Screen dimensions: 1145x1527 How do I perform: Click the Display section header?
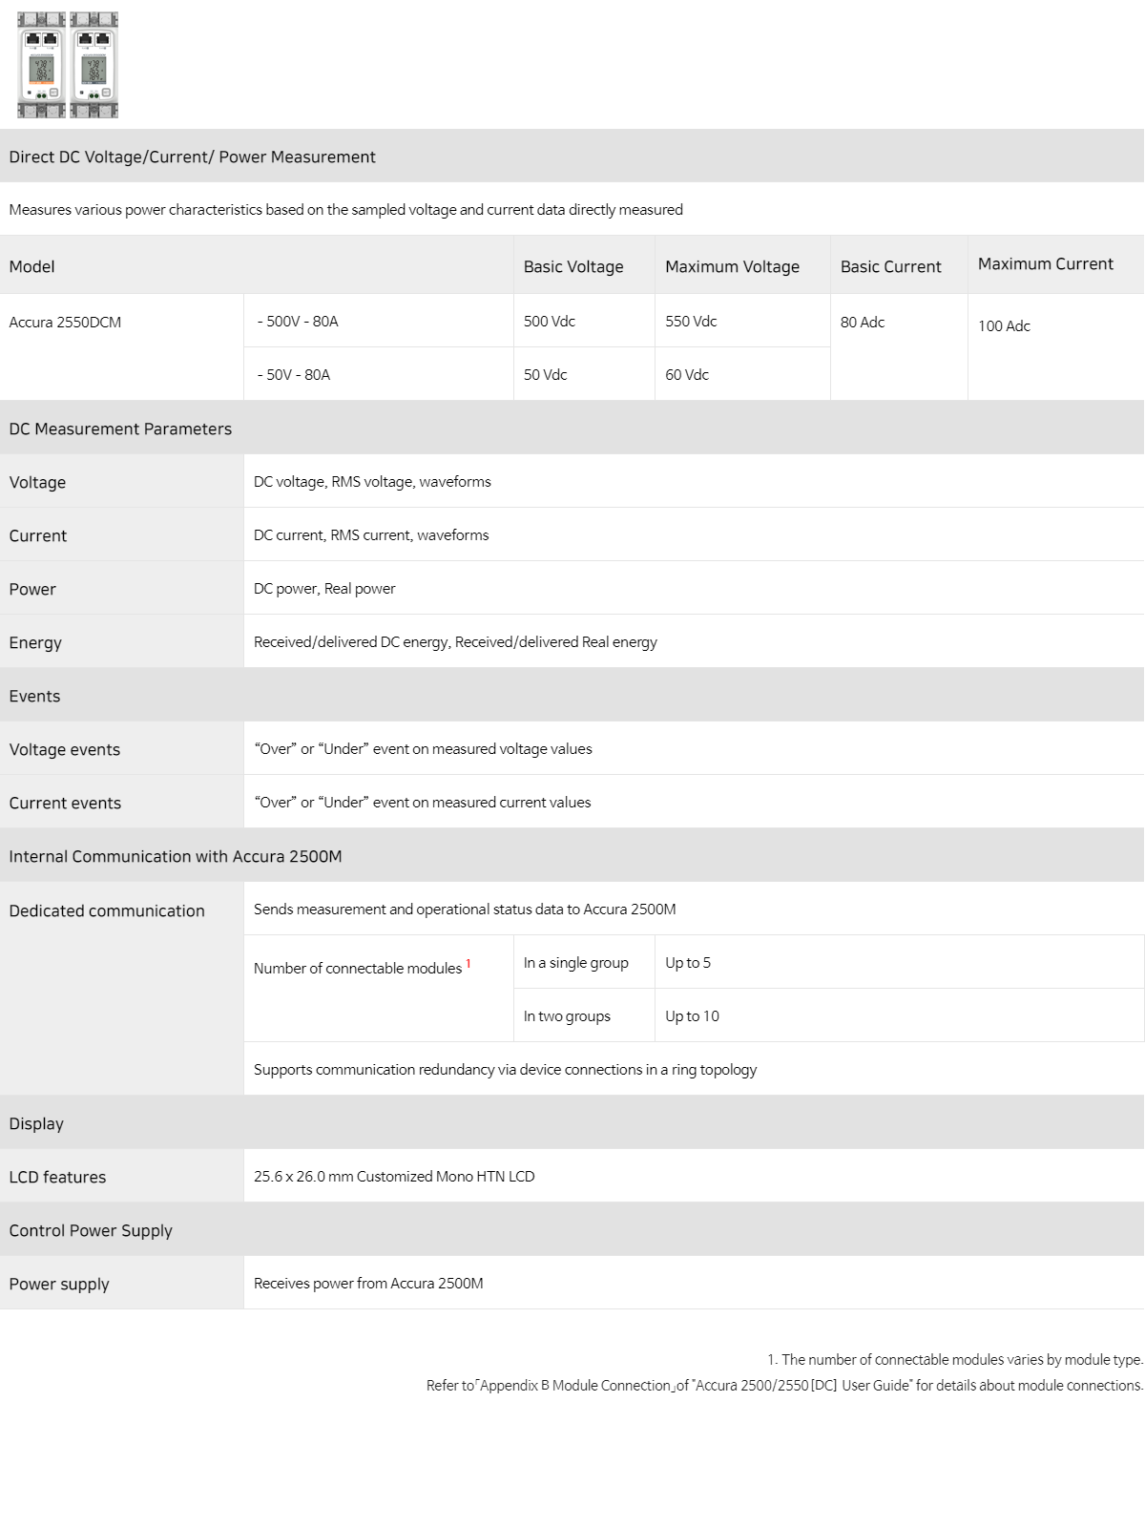click(572, 1123)
